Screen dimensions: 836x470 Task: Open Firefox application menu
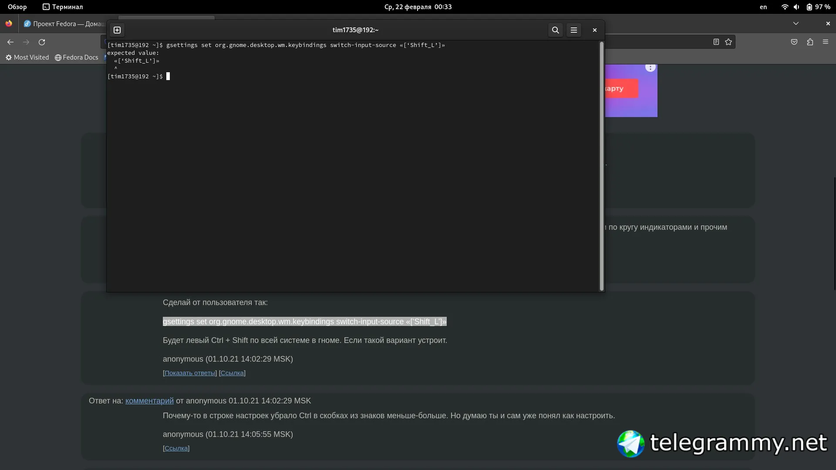tap(826, 42)
